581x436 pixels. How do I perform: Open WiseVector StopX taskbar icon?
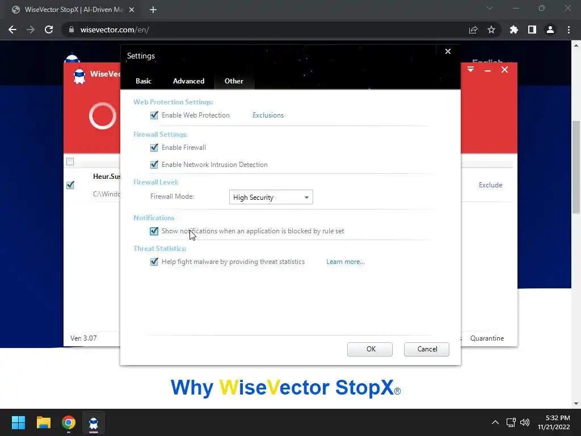(x=94, y=422)
